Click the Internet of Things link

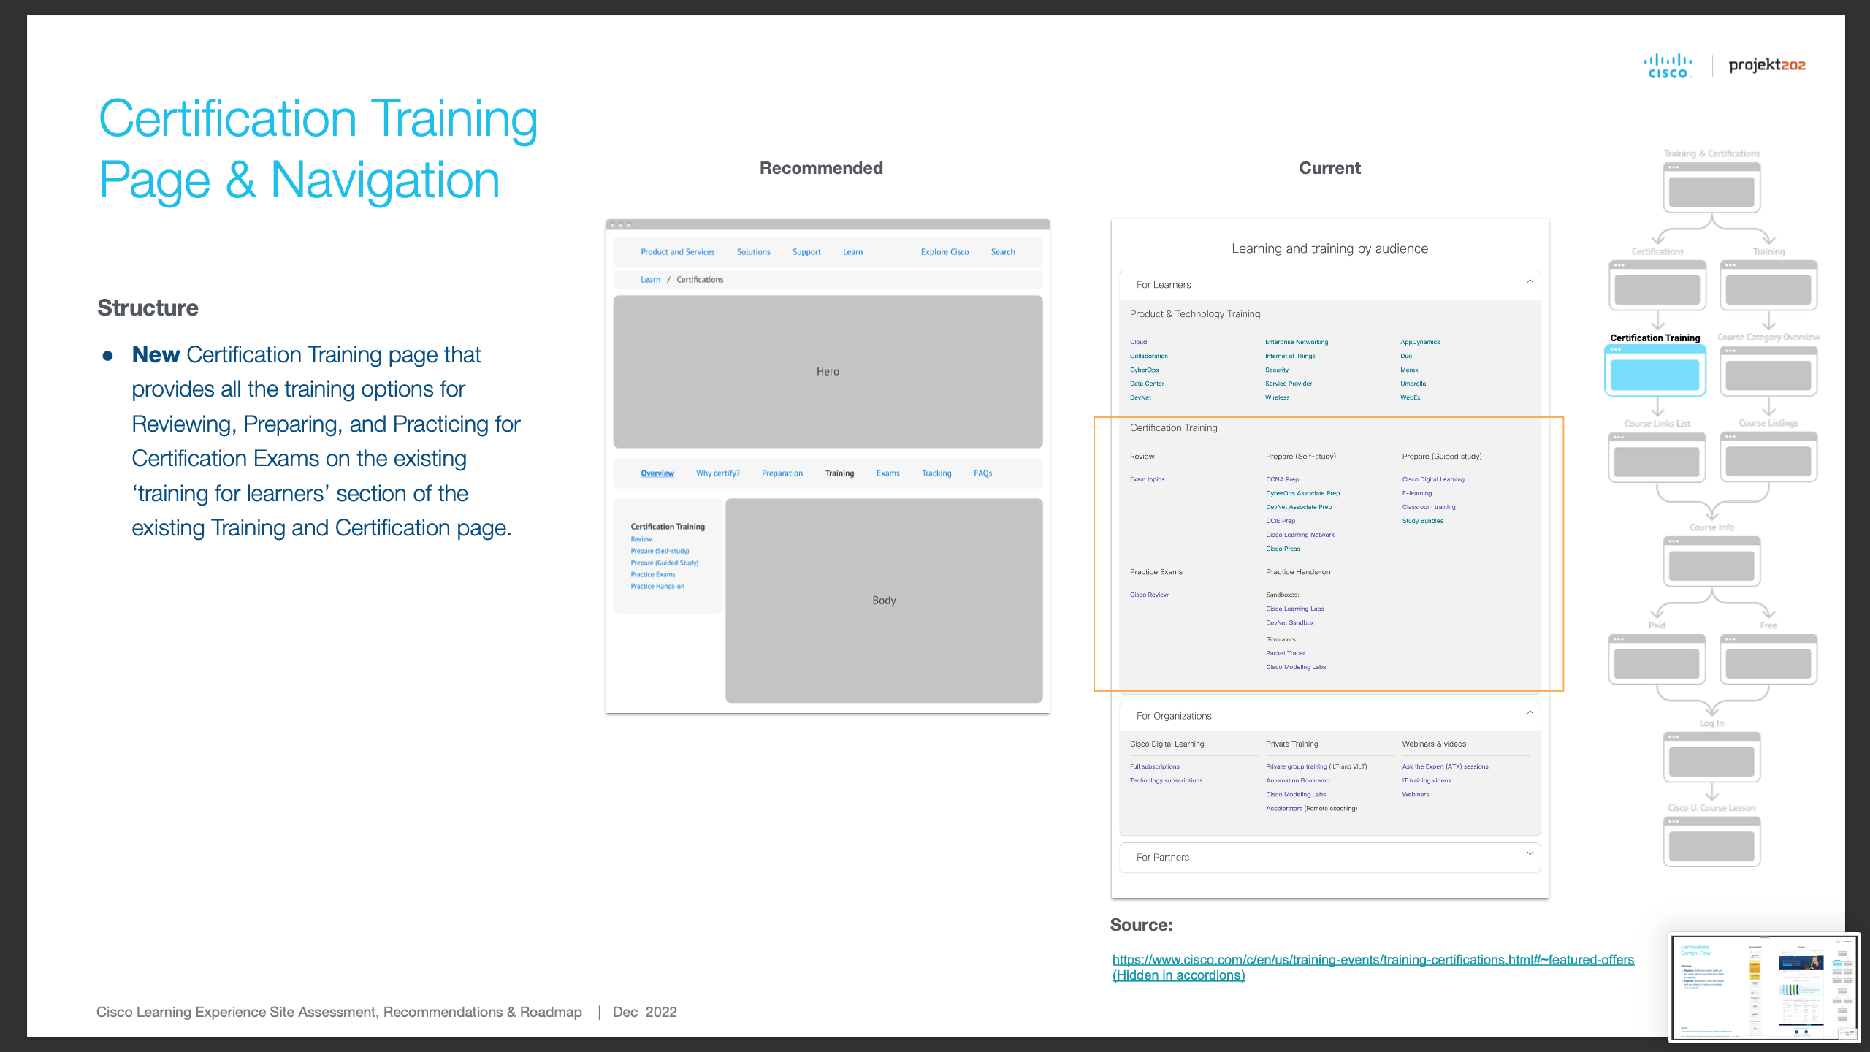point(1290,356)
